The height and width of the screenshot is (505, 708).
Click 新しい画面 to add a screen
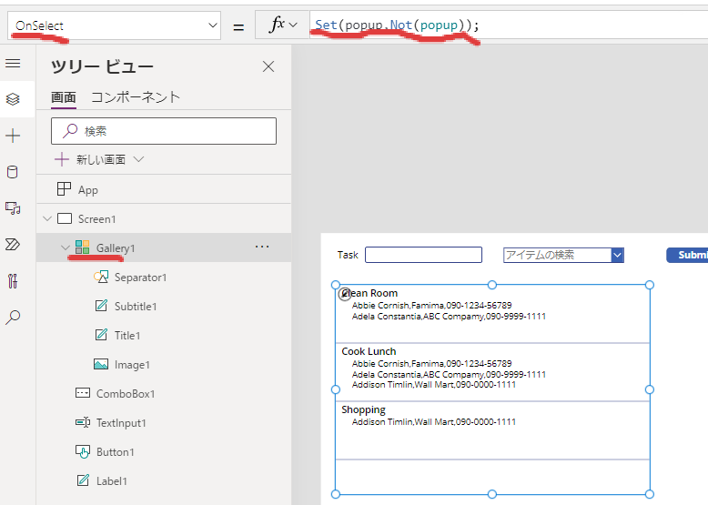pyautogui.click(x=100, y=159)
